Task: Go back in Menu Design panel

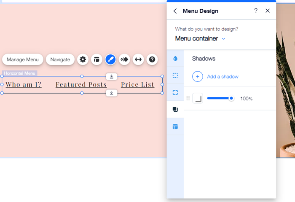Action: pyautogui.click(x=175, y=11)
